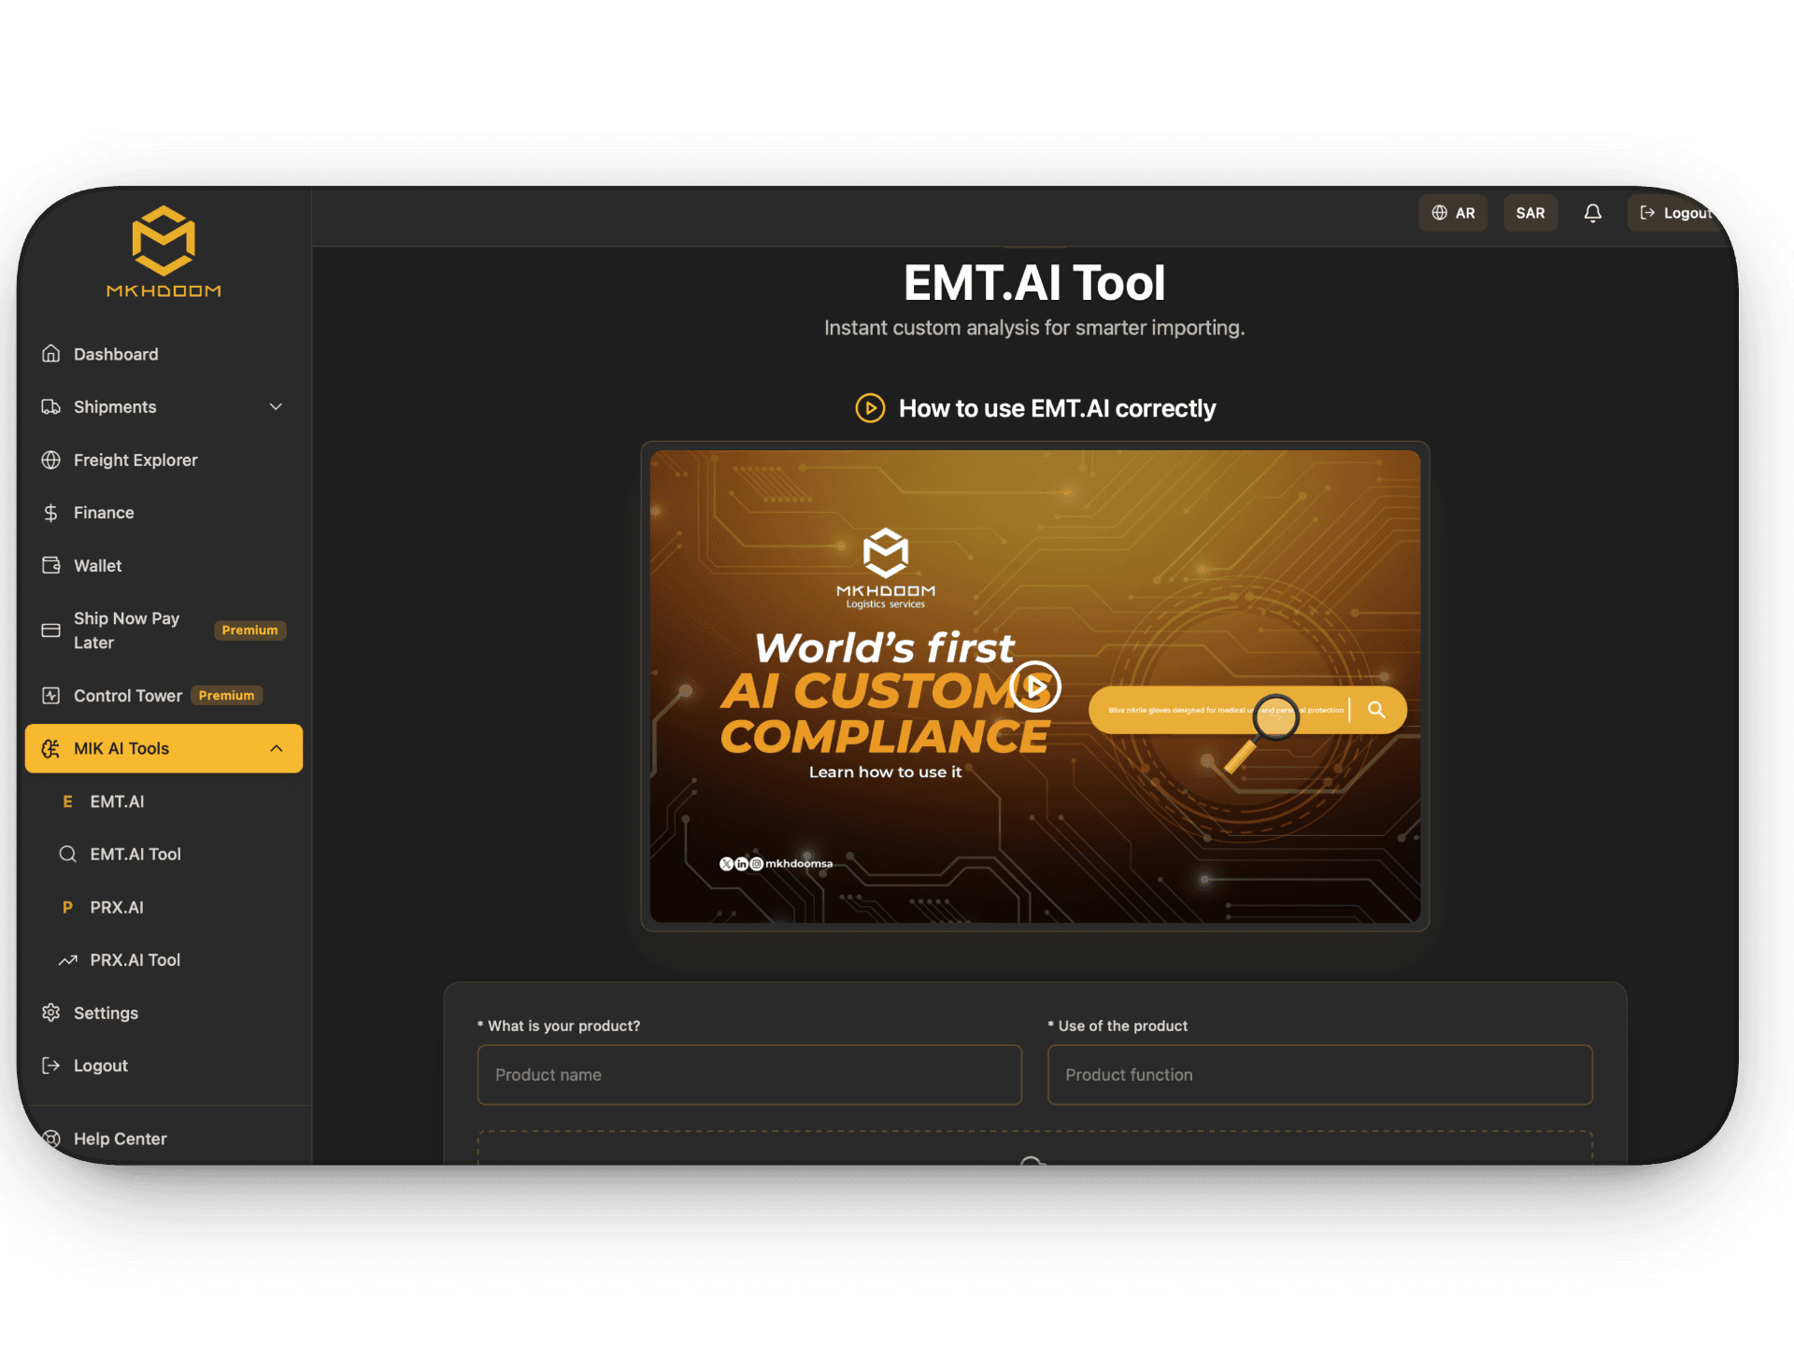Image resolution: width=1794 pixels, height=1345 pixels.
Task: Click the tutorial video thumbnail MKHDOOM logo
Action: [886, 568]
